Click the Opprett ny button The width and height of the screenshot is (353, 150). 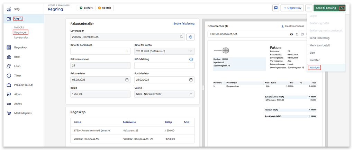(292, 8)
